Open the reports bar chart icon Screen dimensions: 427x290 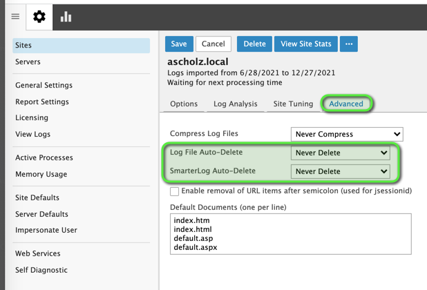[66, 17]
